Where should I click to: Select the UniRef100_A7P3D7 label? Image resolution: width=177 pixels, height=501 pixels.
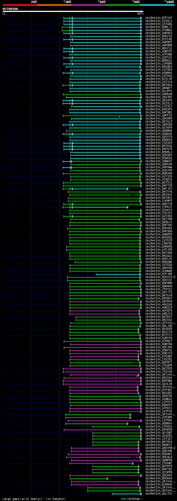click(x=159, y=390)
